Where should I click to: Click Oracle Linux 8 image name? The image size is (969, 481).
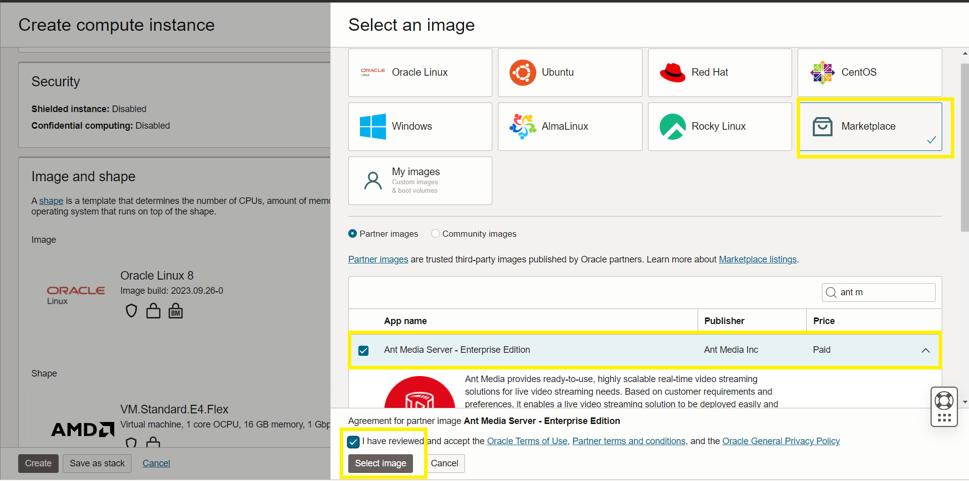click(x=157, y=276)
